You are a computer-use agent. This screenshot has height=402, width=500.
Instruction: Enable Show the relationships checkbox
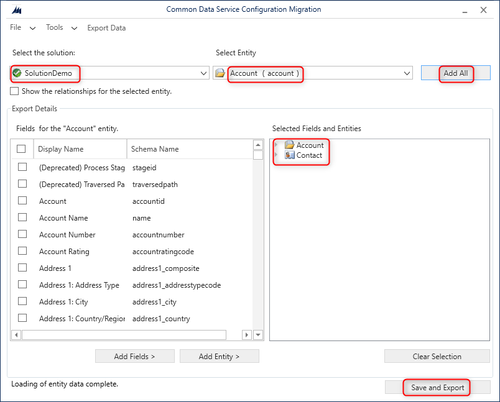point(14,91)
